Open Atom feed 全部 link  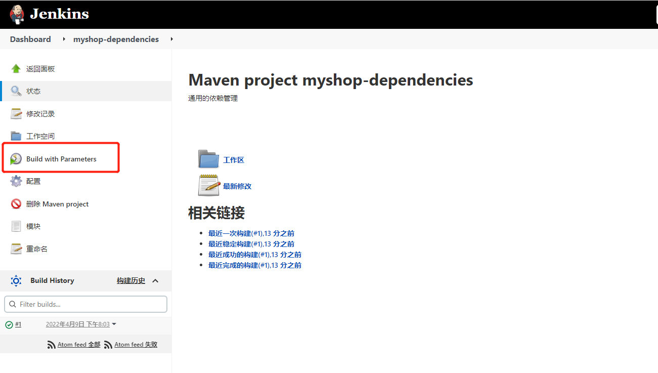pos(79,345)
